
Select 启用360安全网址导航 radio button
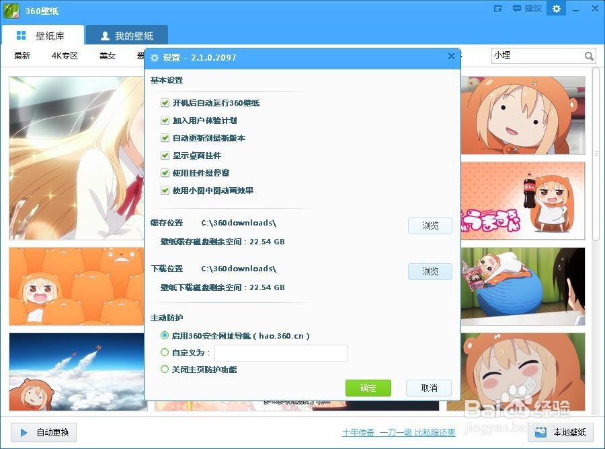point(165,335)
